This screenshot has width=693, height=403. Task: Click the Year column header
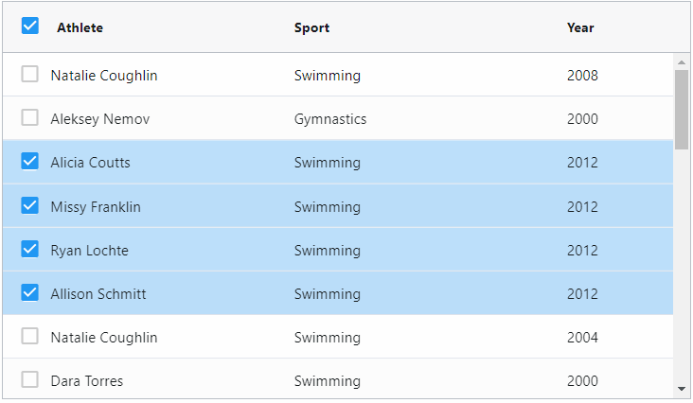pyautogui.click(x=580, y=27)
